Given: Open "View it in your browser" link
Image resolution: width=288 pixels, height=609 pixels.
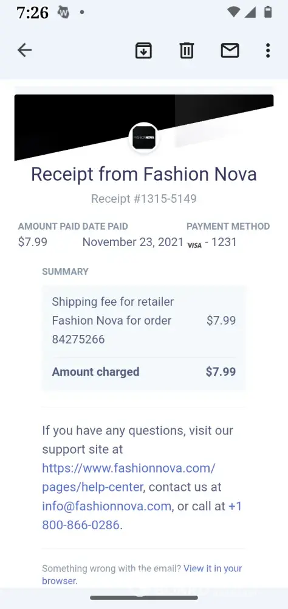Looking at the screenshot, I should coord(142,574).
